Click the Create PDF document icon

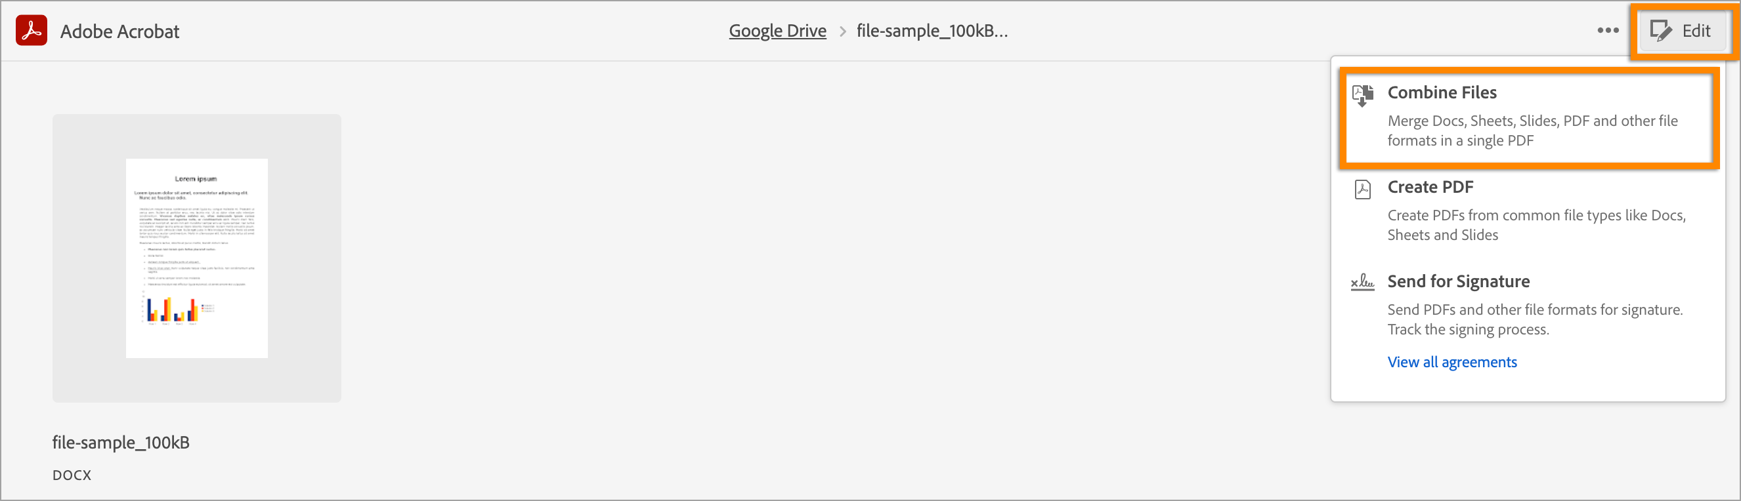[1362, 189]
